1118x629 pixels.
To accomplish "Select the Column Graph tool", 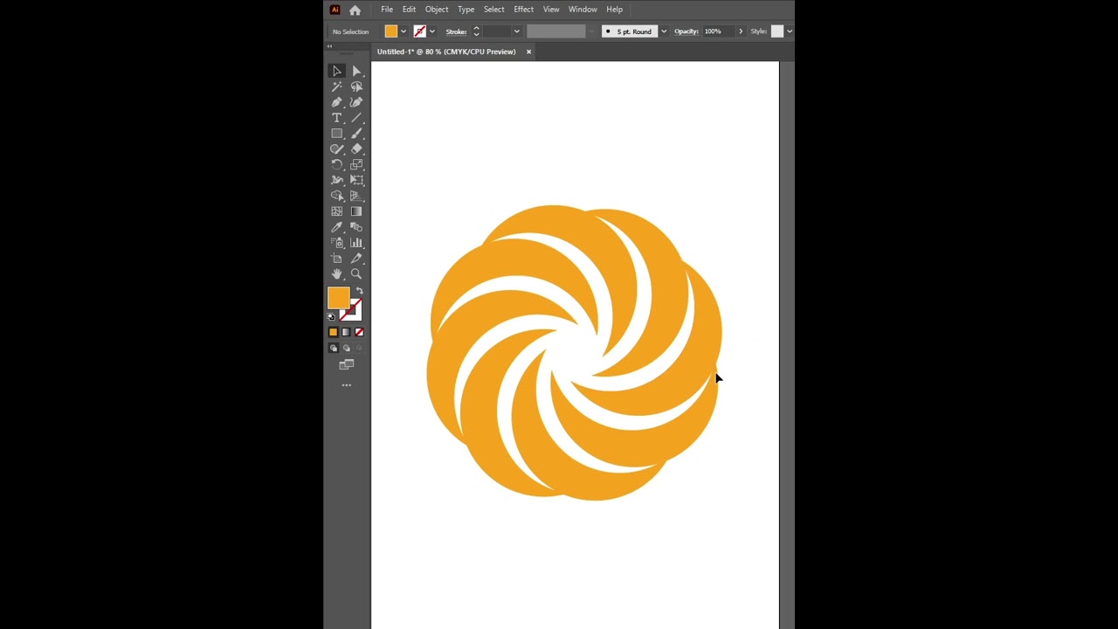I will tap(356, 243).
